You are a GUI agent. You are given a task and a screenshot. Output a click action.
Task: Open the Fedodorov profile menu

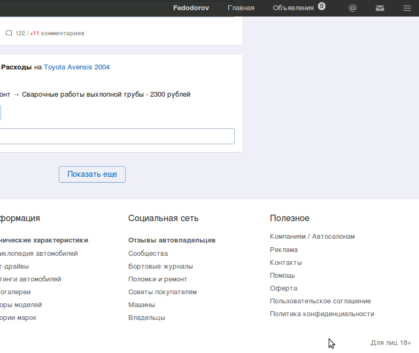[x=191, y=8]
